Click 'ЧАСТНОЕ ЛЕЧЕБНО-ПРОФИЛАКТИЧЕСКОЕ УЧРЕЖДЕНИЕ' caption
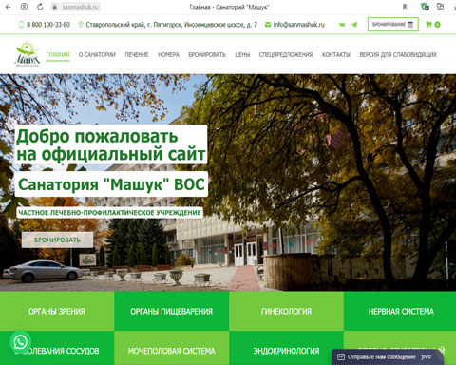 point(109,212)
